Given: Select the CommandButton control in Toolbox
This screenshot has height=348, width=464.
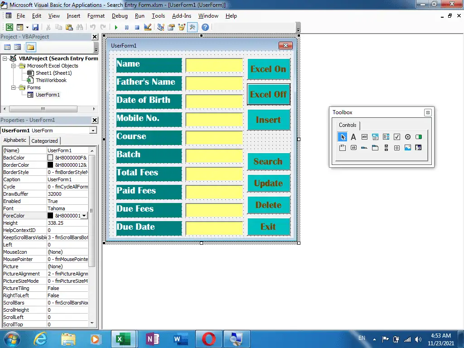Looking at the screenshot, I should pos(353,148).
